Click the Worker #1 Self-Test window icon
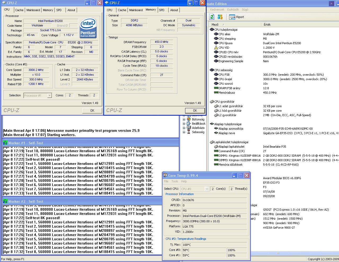This screenshot has height=262, width=339. point(5,143)
